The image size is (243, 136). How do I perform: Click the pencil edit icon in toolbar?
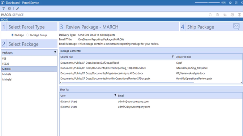point(17,9)
